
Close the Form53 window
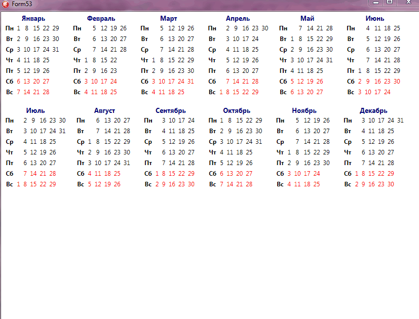408,3
